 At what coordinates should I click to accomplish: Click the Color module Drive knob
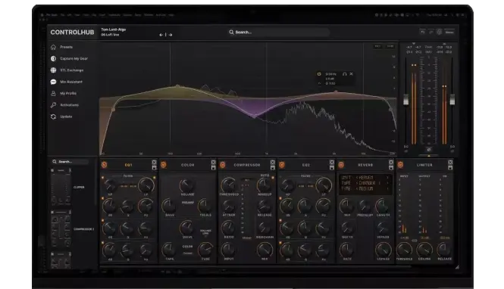[x=187, y=228]
